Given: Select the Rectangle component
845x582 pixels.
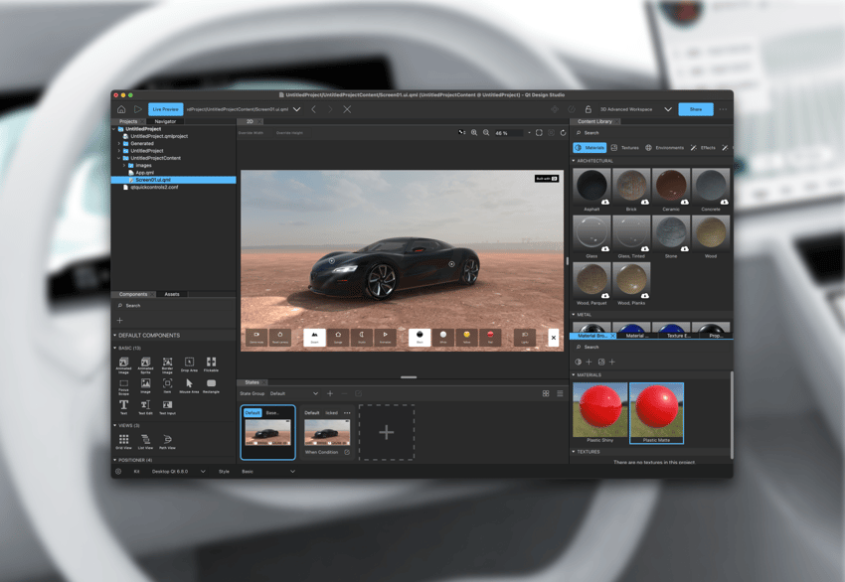Looking at the screenshot, I should (x=212, y=383).
